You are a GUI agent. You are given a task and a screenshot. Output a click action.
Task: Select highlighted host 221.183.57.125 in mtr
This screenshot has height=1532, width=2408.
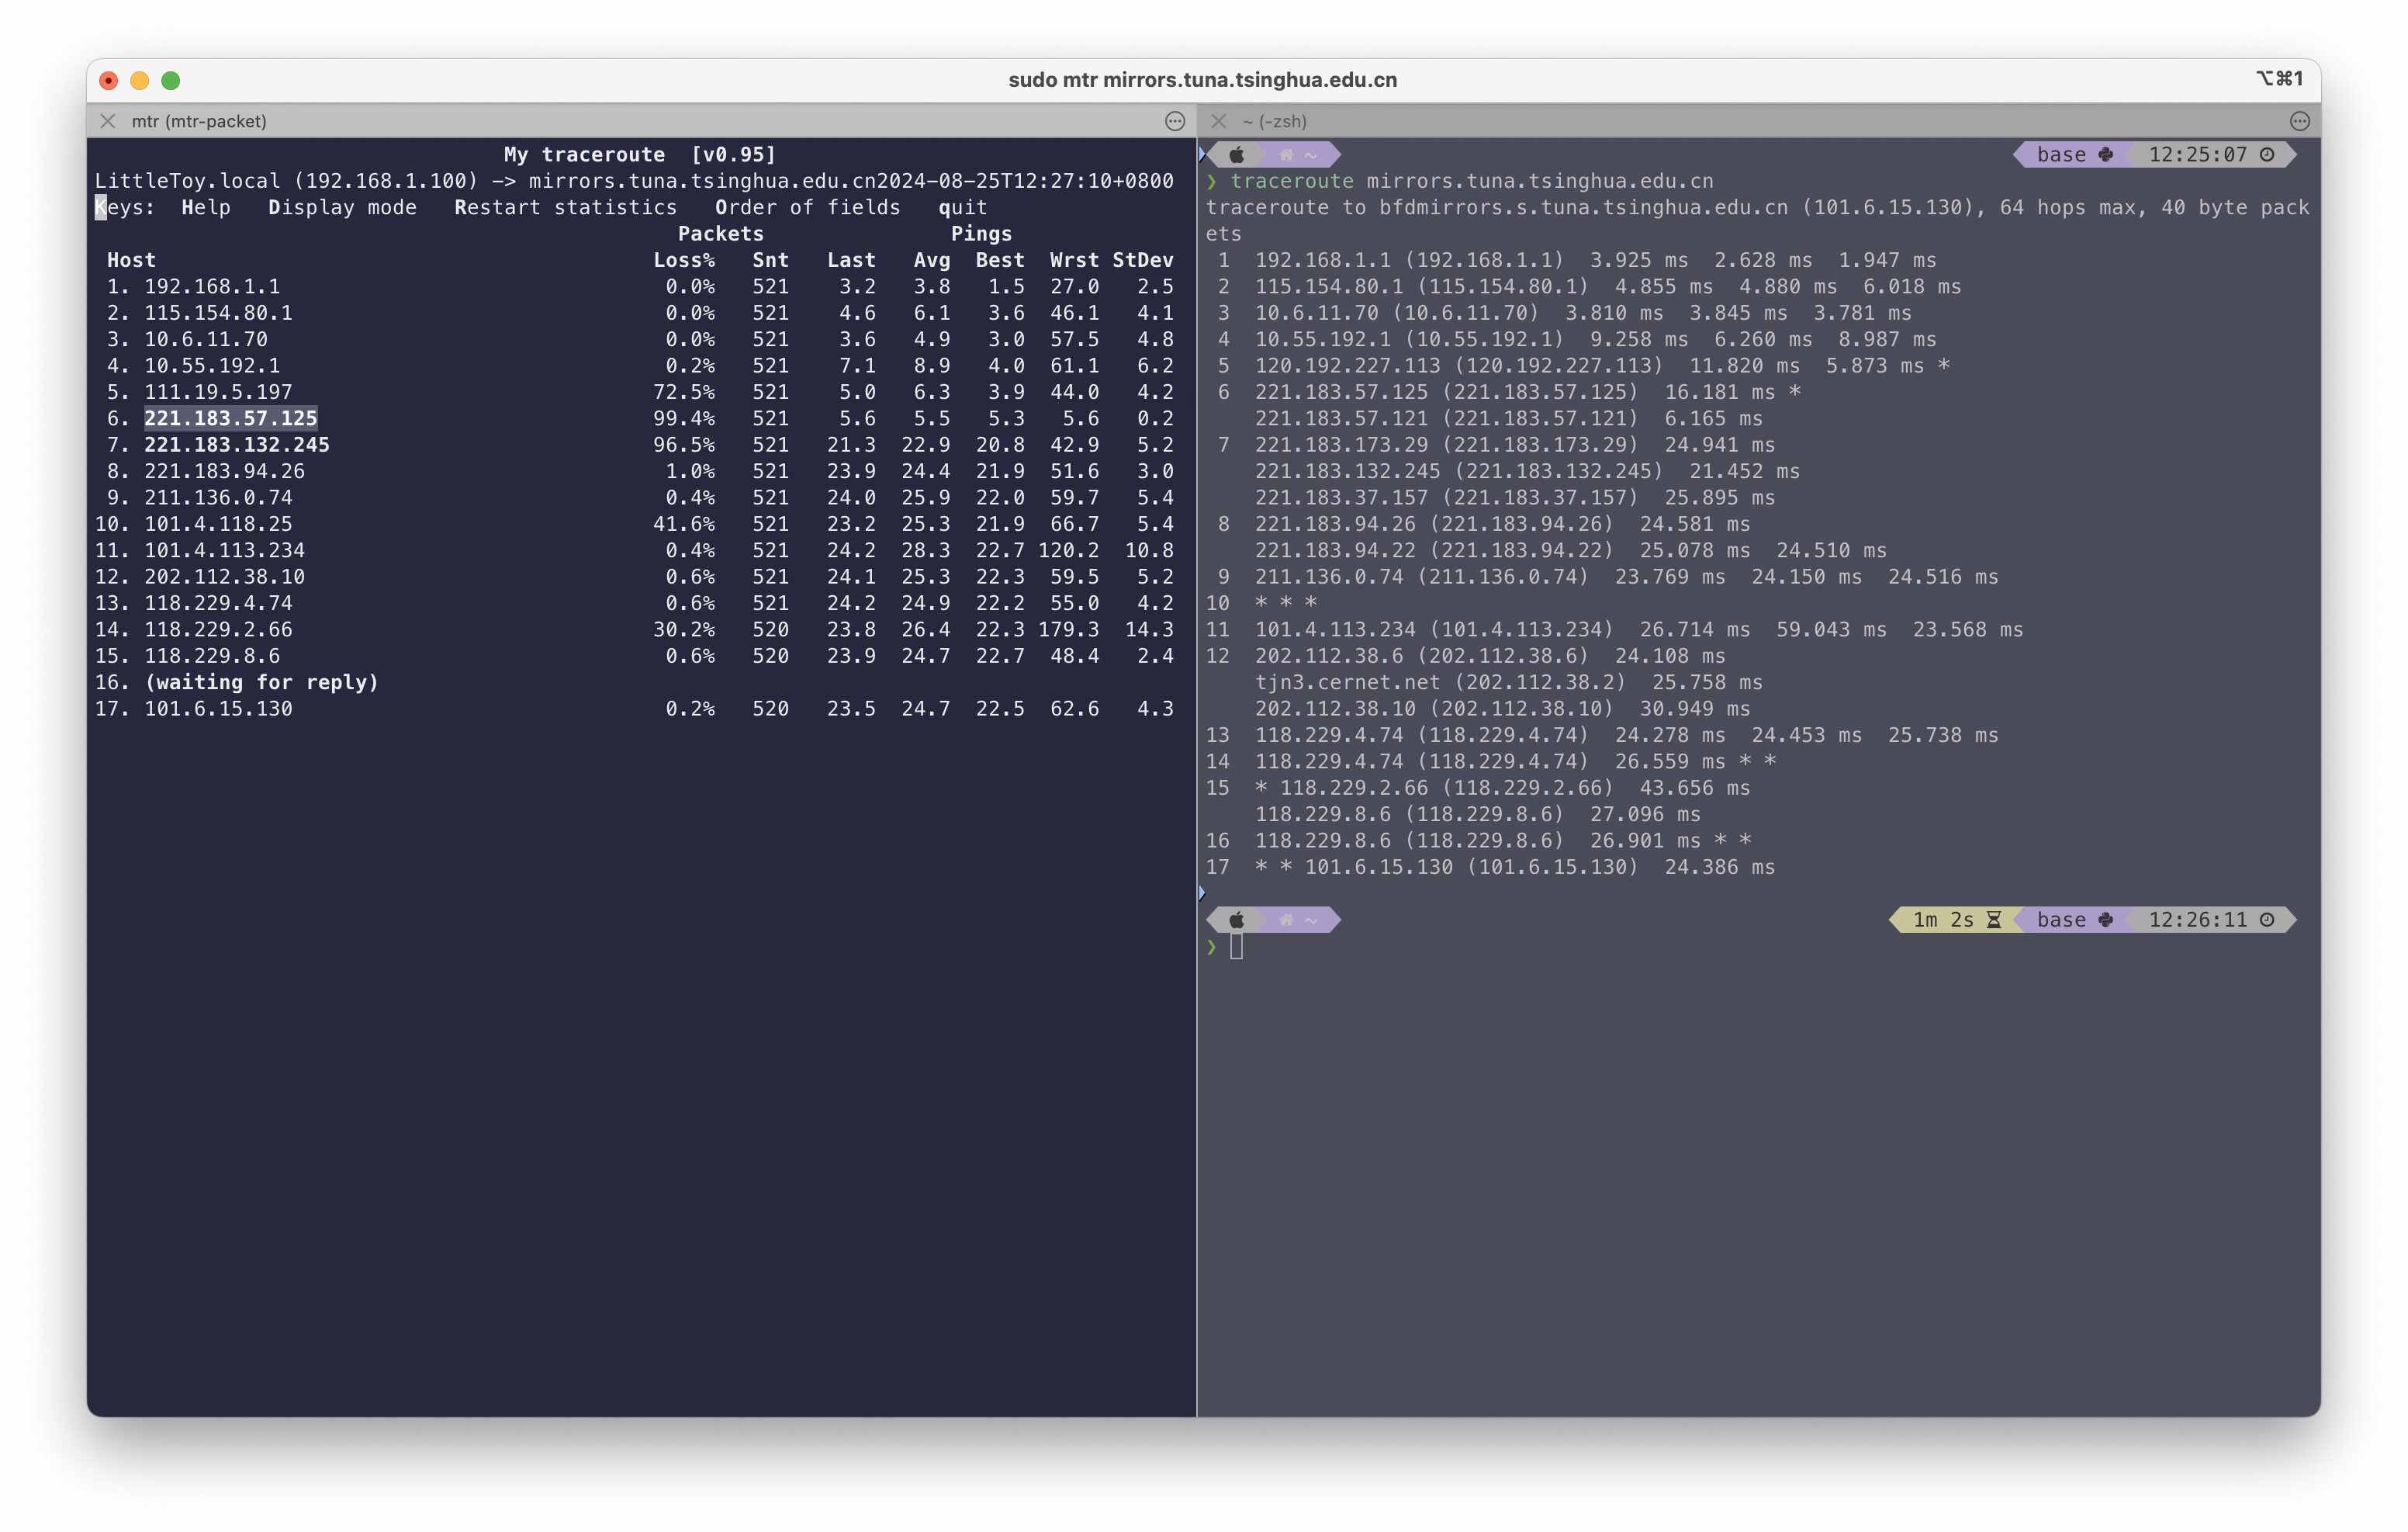click(x=231, y=418)
